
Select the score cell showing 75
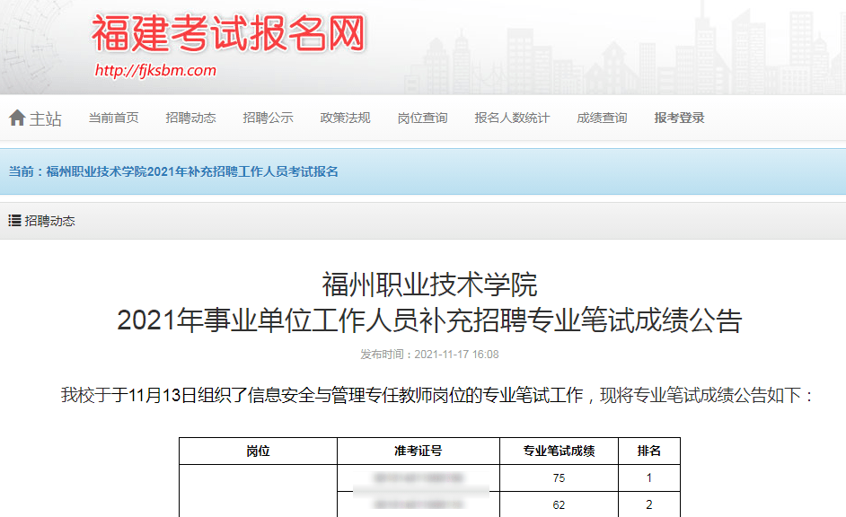tap(559, 478)
